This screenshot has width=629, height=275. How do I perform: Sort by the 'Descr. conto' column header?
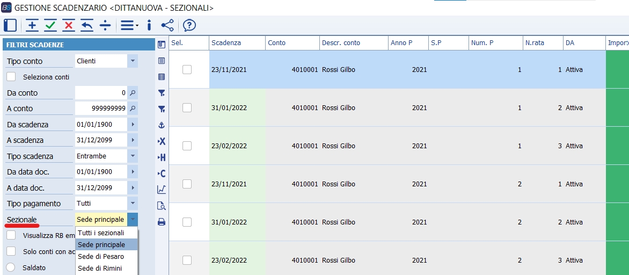point(354,42)
